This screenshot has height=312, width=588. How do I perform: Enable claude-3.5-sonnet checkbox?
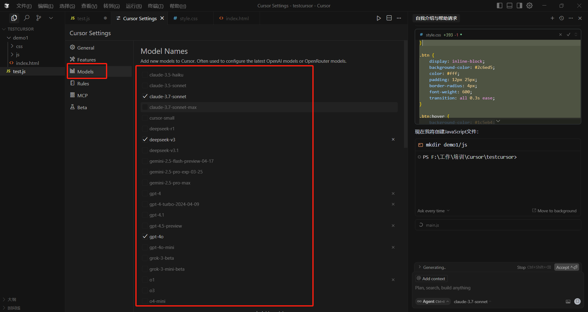click(x=145, y=86)
